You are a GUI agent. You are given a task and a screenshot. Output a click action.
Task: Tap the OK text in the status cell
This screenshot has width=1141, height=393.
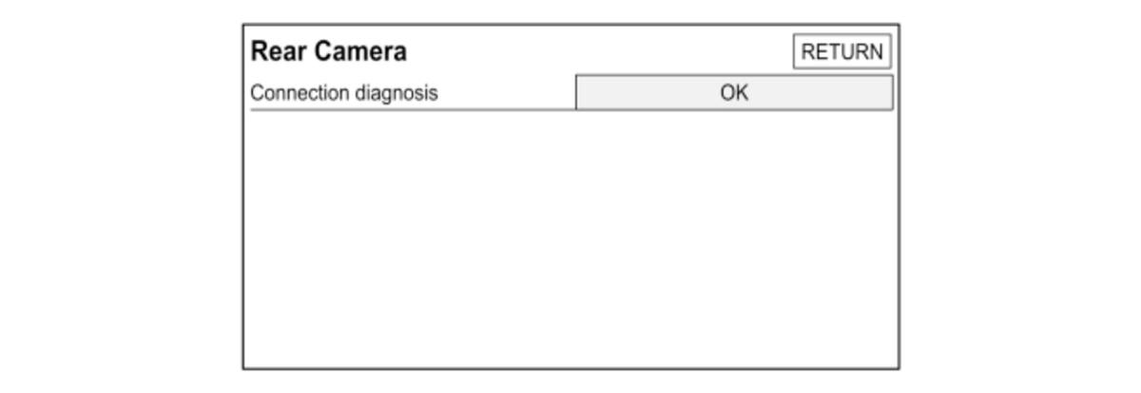pos(734,93)
